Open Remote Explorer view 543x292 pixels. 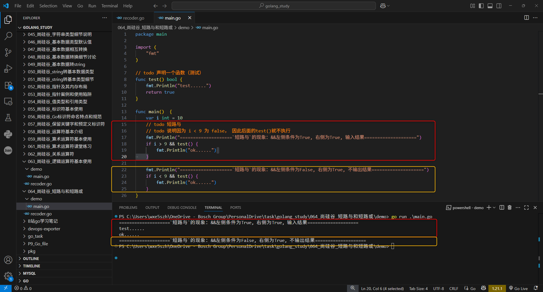click(8, 101)
